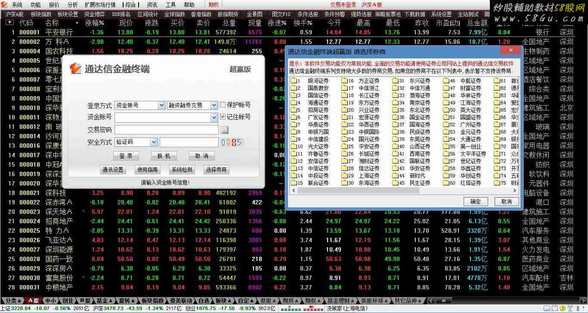Open 通讯设置 communication settings
This screenshot has height=313, width=588.
[113, 170]
